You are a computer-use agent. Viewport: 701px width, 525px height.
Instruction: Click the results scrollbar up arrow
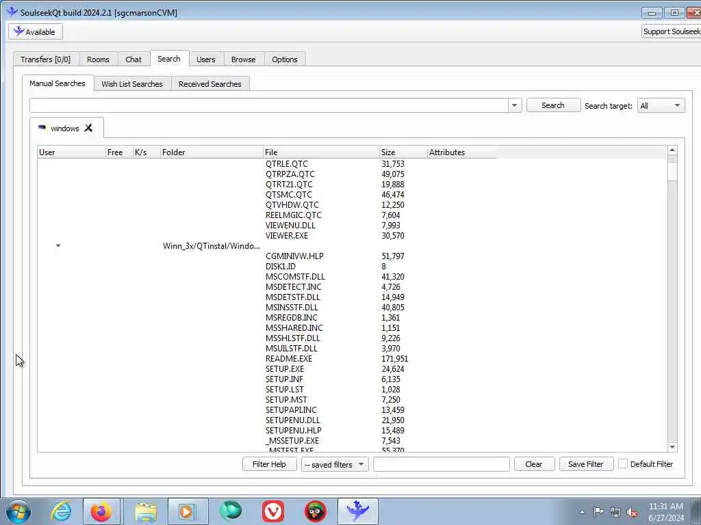click(672, 150)
